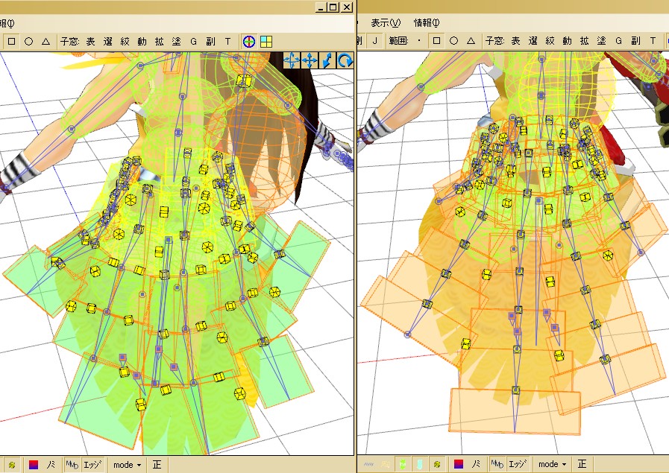This screenshot has height=473, width=669.
Task: Close the left view window
Action: pyautogui.click(x=347, y=7)
